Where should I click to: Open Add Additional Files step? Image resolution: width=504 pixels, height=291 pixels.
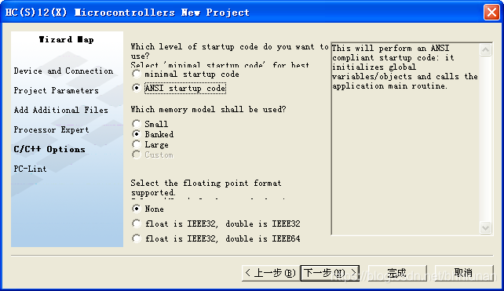60,110
